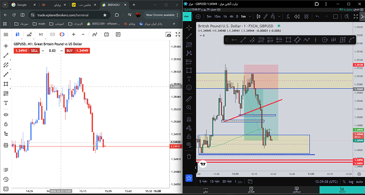Select candlestick chart type in ePlanet terminal
365x195 pixels.
point(17,34)
